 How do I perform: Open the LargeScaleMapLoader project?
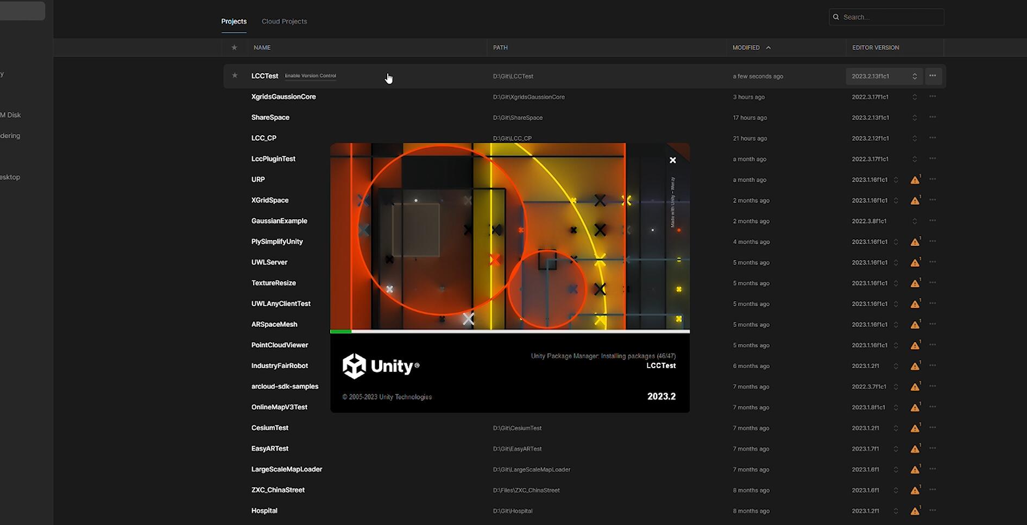click(286, 469)
